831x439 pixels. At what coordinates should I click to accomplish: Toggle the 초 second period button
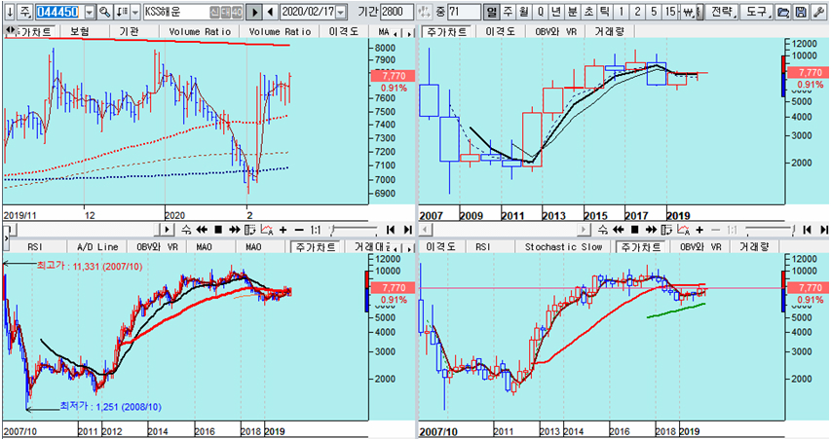(x=588, y=12)
